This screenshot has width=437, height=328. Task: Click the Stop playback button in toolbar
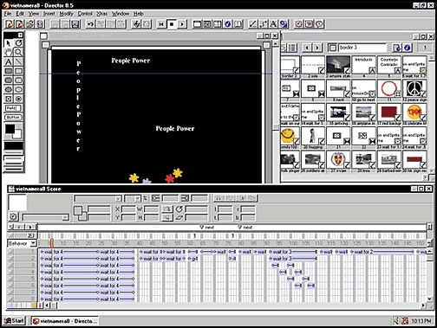coord(172,24)
